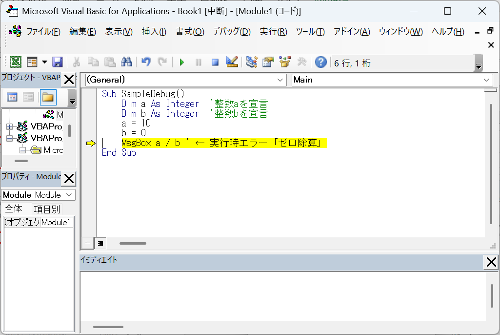500x335 pixels.
Task: Expand the collapsed VBAProject tree node
Action: [x=9, y=127]
